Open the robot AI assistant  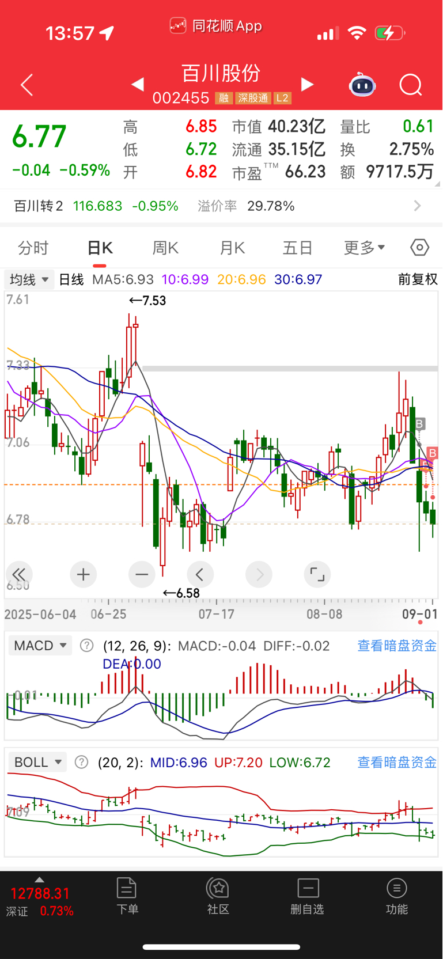[362, 85]
